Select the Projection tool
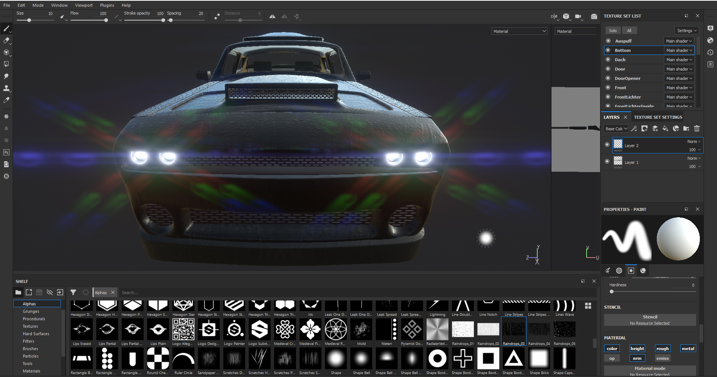Image resolution: width=717 pixels, height=377 pixels. pos(6,52)
